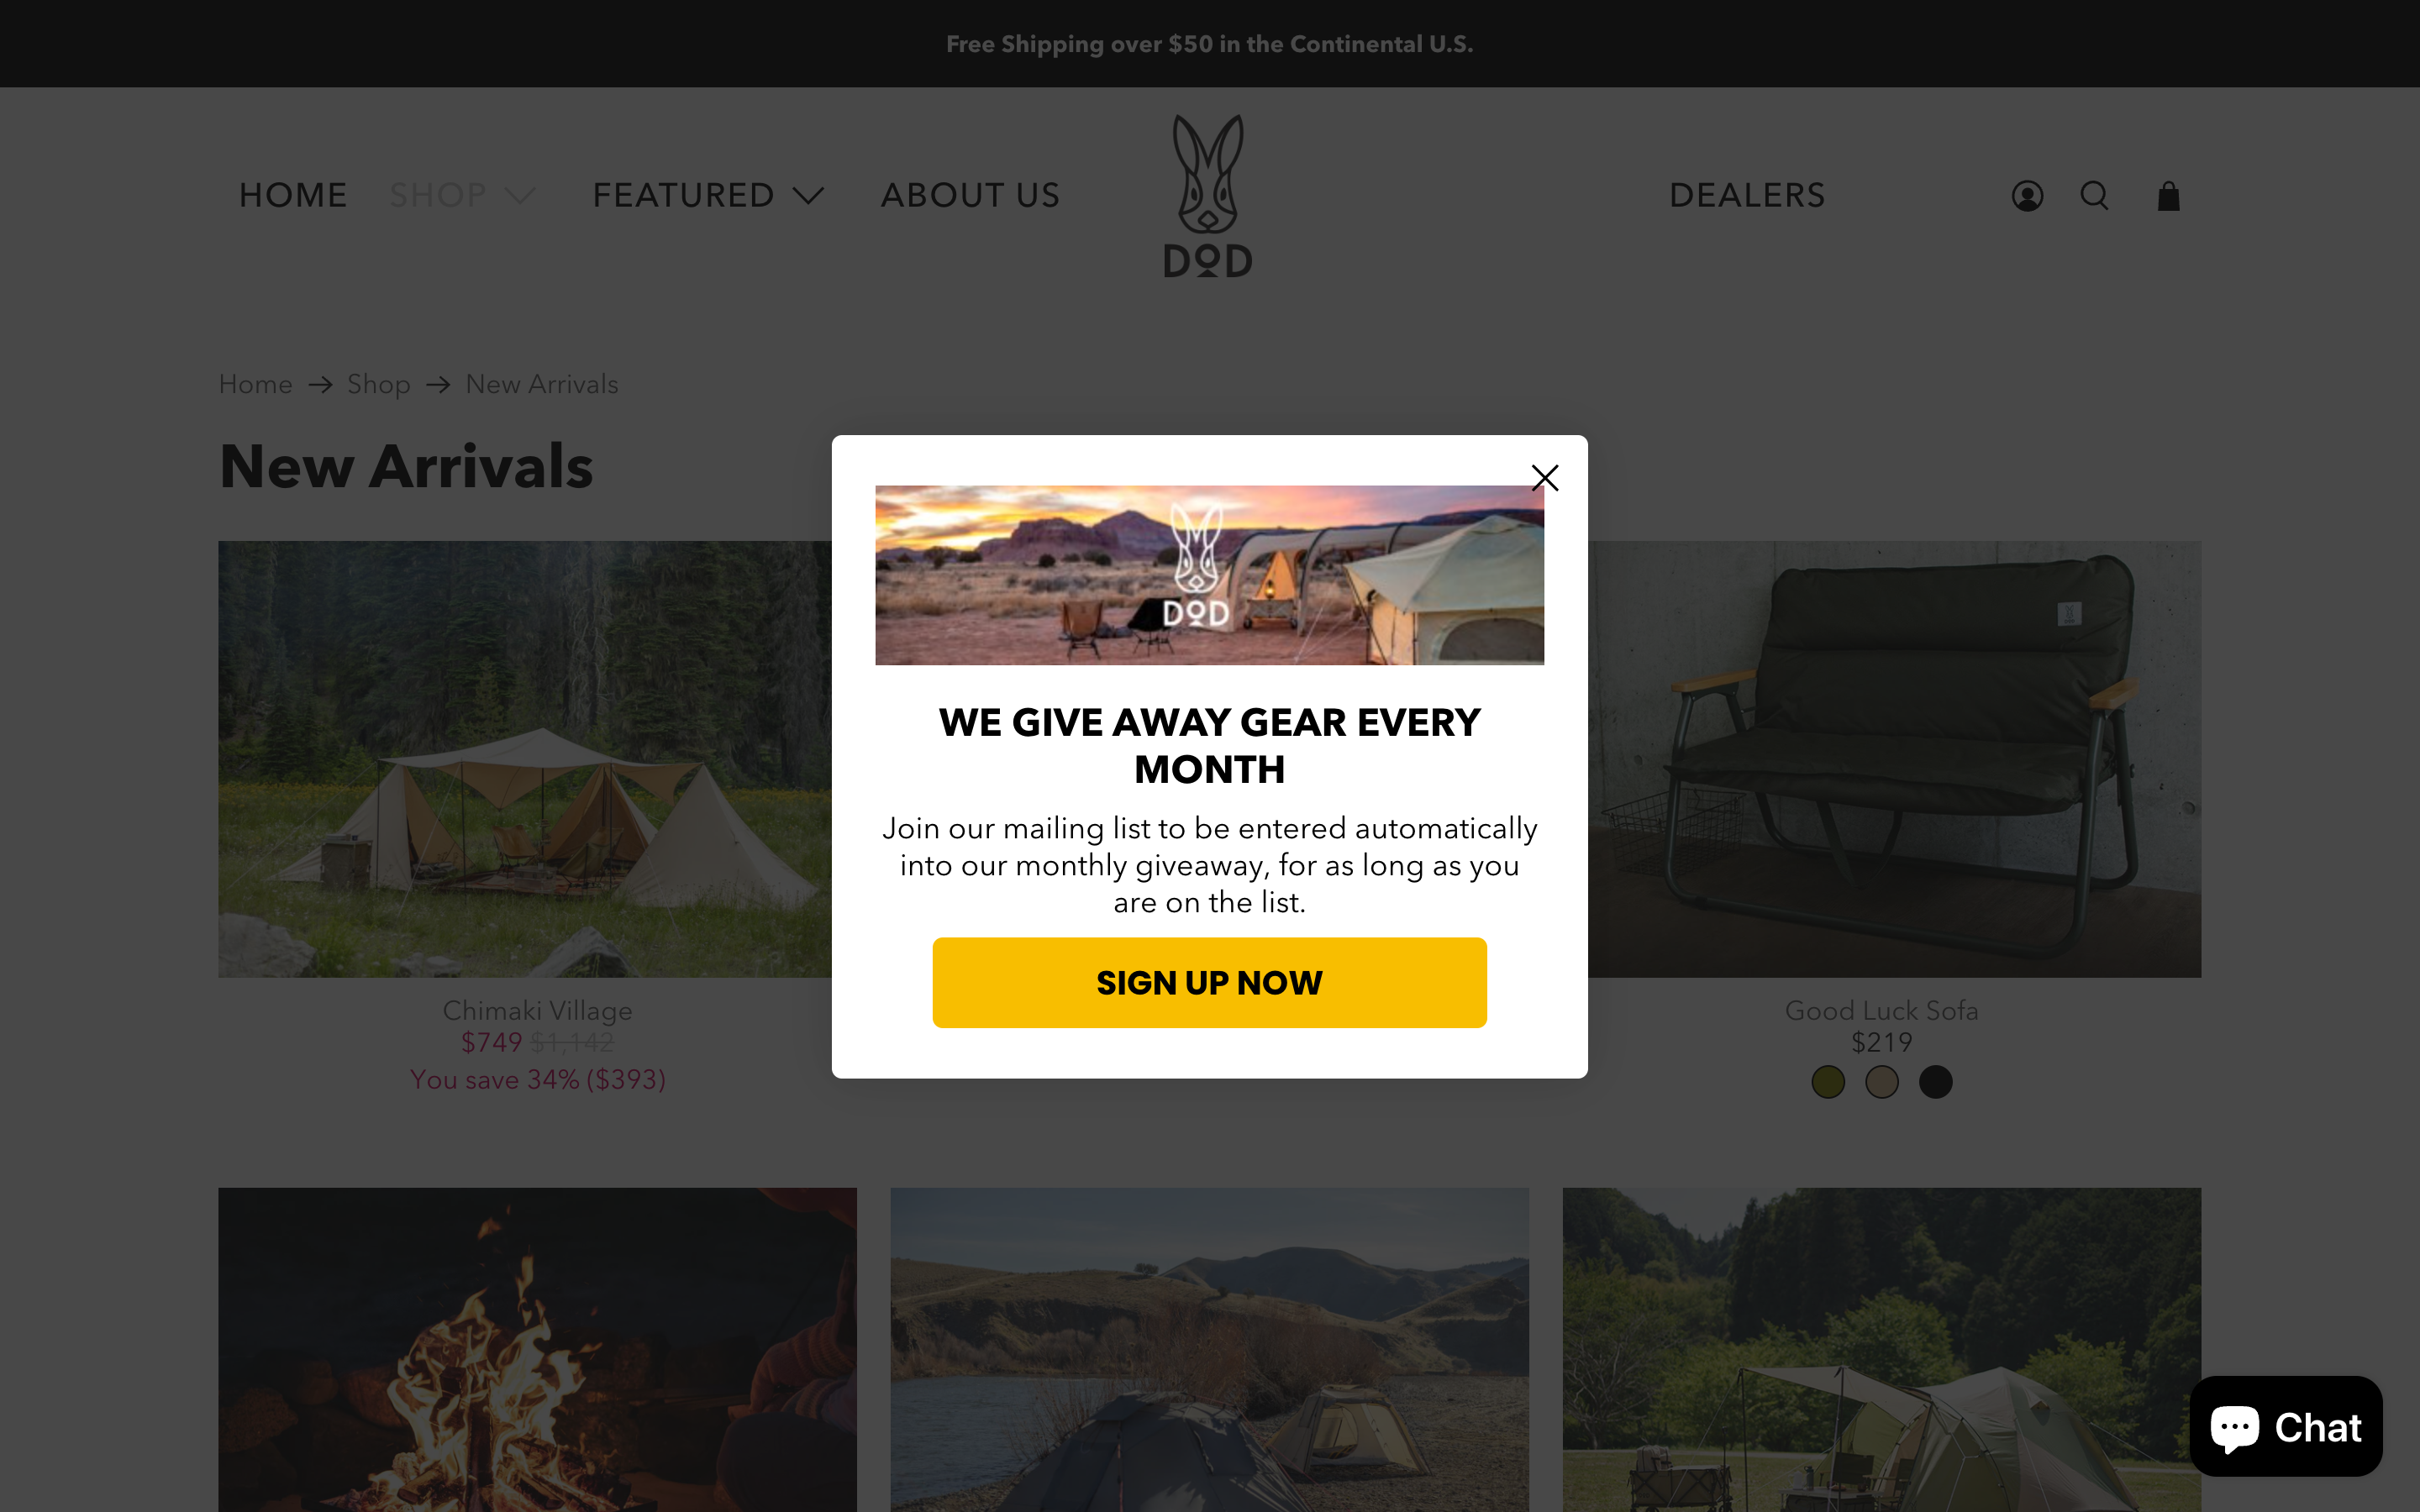Open the account profile icon
Image resolution: width=2420 pixels, height=1512 pixels.
[2027, 196]
